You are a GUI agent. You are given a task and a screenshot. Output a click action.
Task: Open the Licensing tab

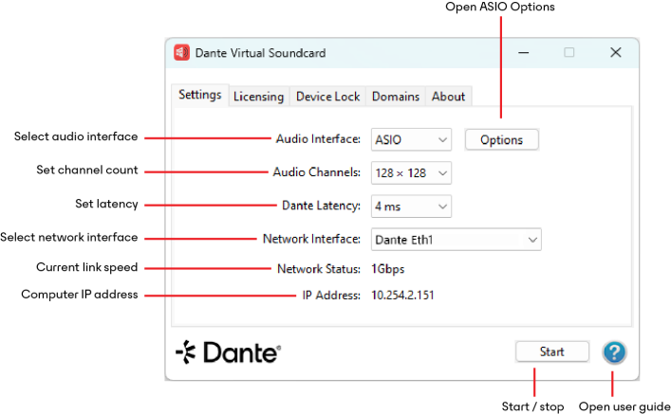point(258,97)
